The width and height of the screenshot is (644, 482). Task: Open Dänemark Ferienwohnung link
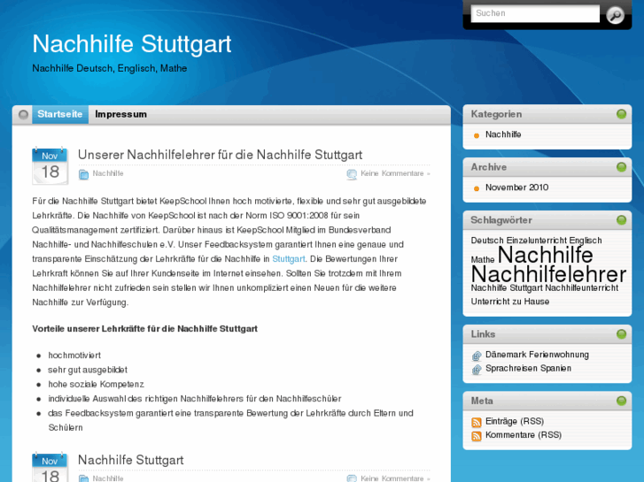(x=537, y=355)
